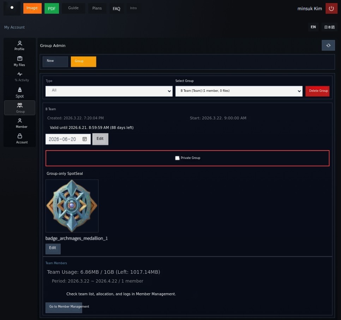Screen dimensions: 341x320
Task: Open the Plans menu item
Action: click(x=97, y=8)
